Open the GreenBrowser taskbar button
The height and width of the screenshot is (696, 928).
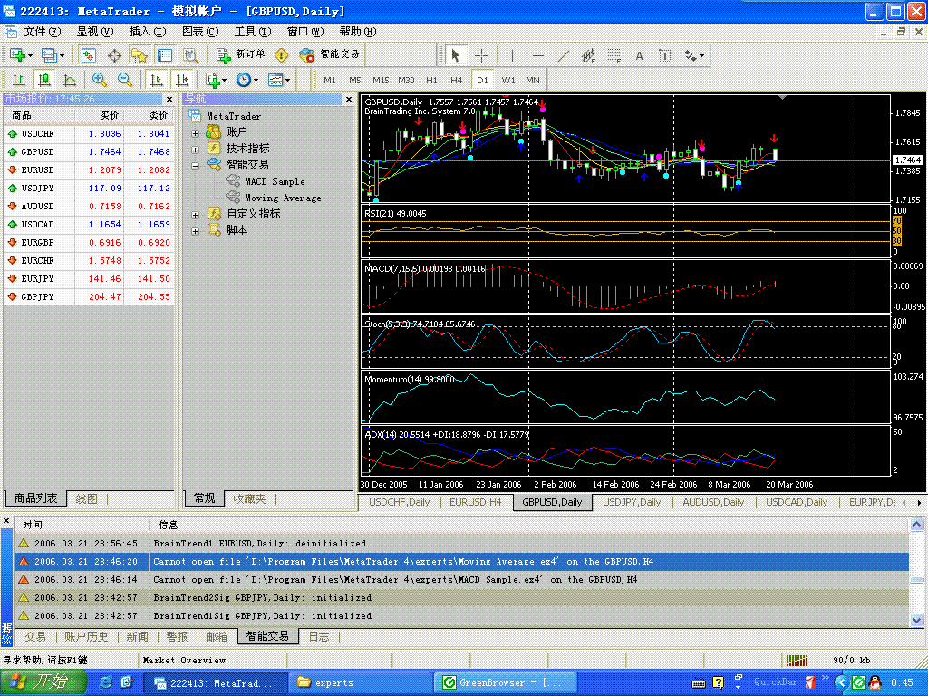pyautogui.click(x=506, y=683)
